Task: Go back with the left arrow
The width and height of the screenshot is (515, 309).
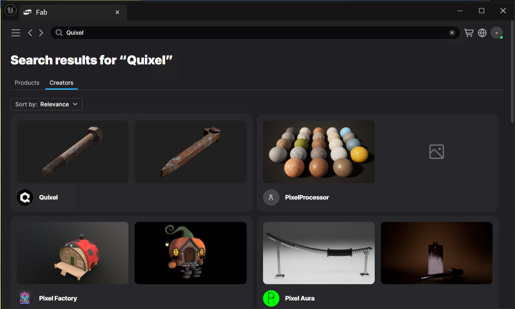Action: 30,33
